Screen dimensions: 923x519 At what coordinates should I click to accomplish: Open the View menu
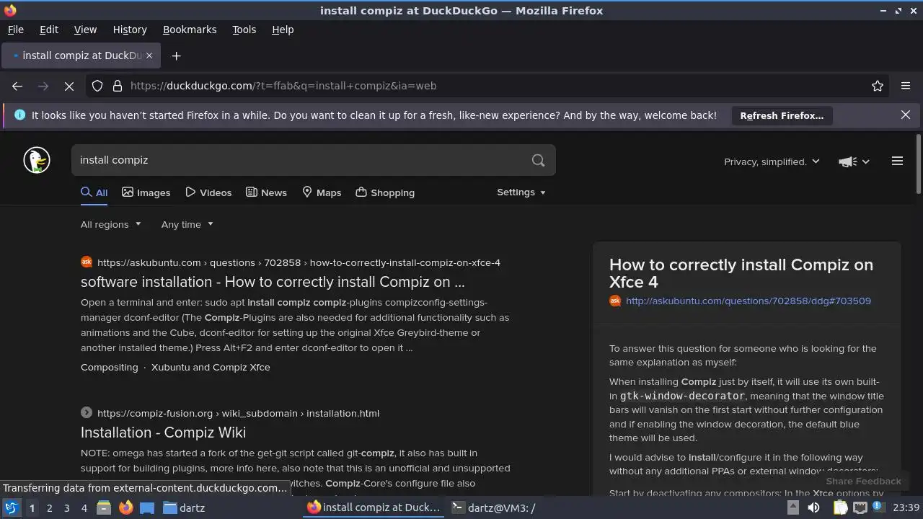click(x=85, y=30)
